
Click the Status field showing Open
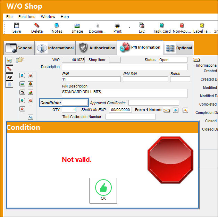pyautogui.click(x=173, y=60)
